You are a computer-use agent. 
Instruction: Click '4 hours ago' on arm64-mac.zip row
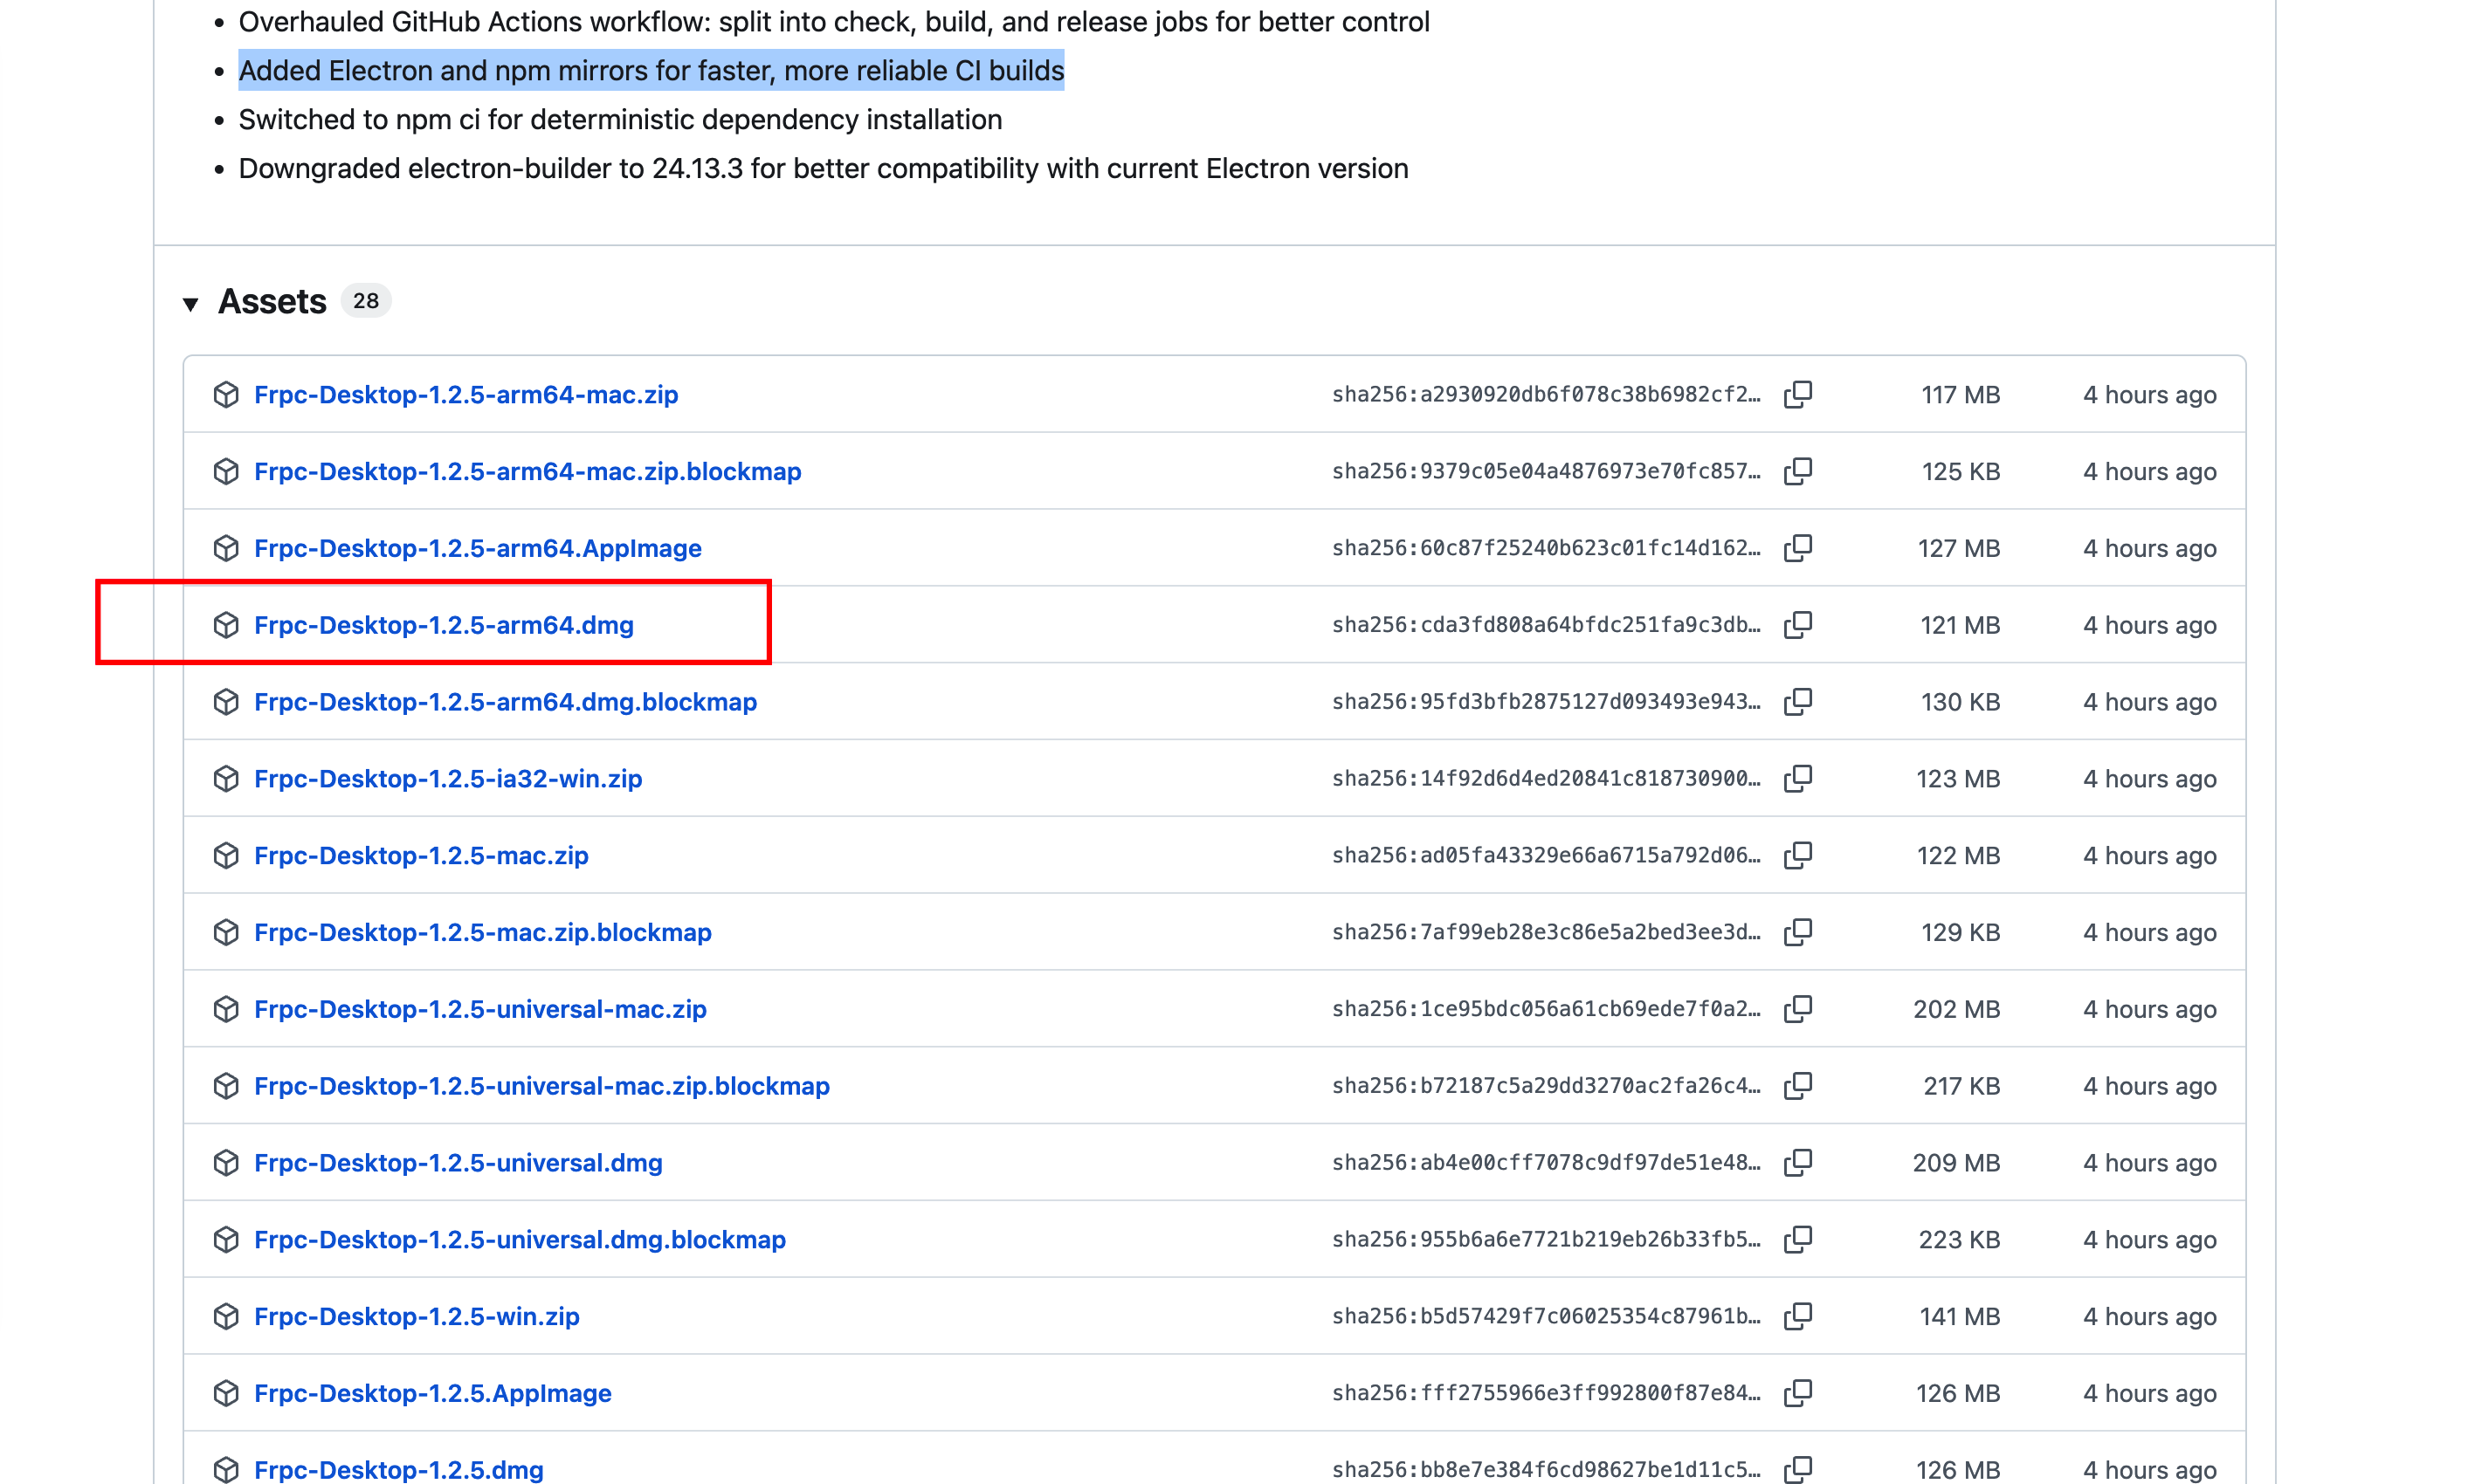pyautogui.click(x=2150, y=395)
